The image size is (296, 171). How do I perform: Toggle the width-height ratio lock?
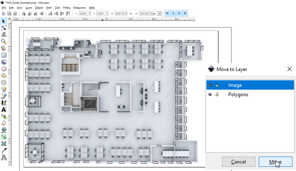click(131, 14)
